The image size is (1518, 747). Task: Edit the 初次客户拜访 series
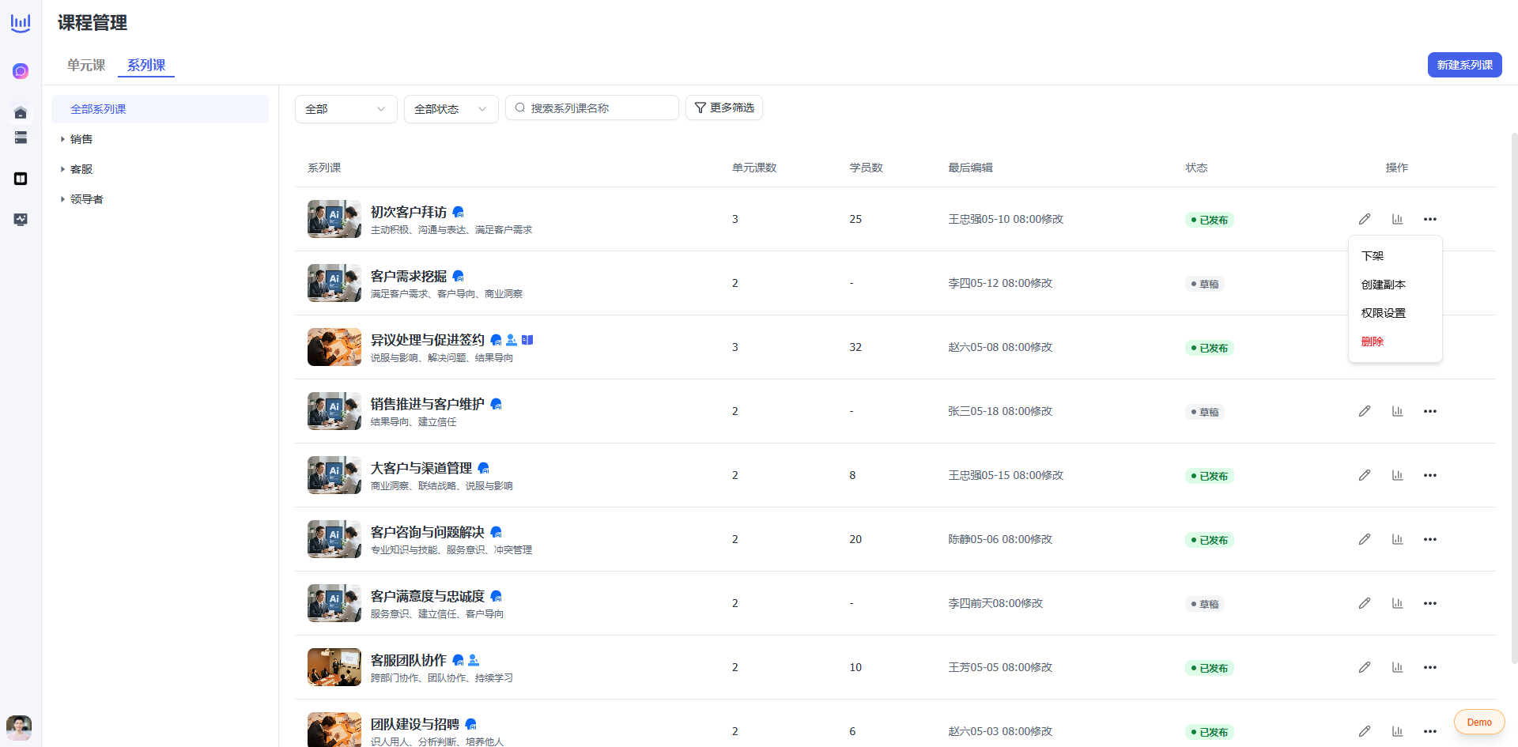click(x=1365, y=219)
